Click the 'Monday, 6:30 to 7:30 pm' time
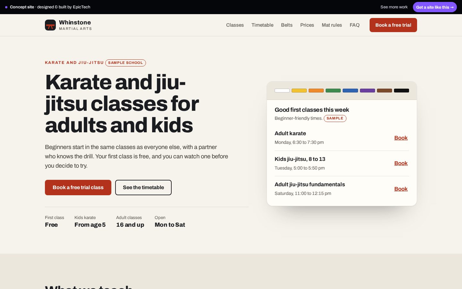Viewport: 462px width, 289px height. click(299, 142)
